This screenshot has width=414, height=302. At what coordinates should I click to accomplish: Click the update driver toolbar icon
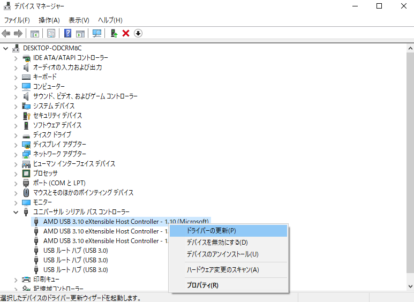pyautogui.click(x=114, y=33)
